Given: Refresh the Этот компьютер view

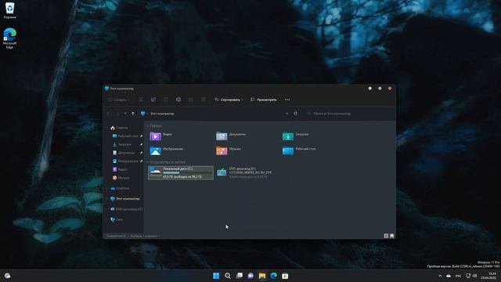Looking at the screenshot, I should pyautogui.click(x=296, y=114).
